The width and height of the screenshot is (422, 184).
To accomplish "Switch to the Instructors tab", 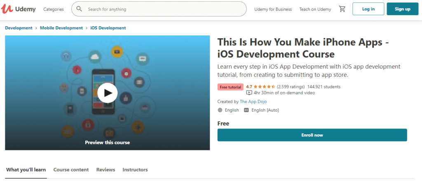I will (x=135, y=170).
